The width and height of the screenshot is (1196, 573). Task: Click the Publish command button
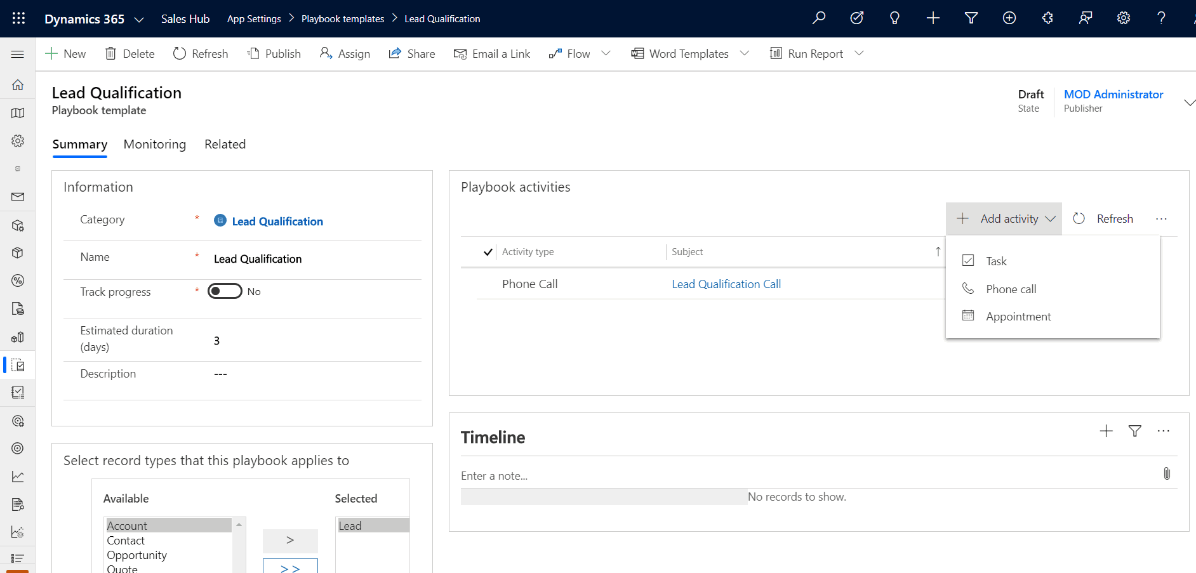(274, 54)
